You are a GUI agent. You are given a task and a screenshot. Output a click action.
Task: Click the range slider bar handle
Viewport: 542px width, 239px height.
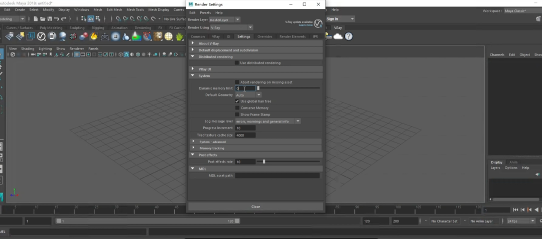pos(148,221)
